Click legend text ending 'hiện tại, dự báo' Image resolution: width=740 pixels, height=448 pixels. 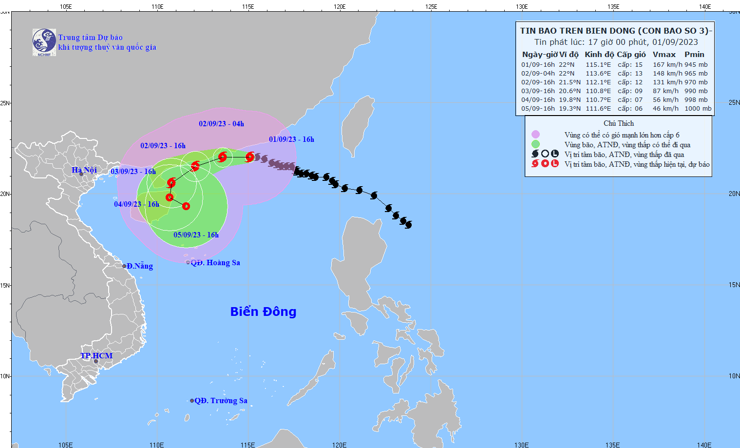637,164
